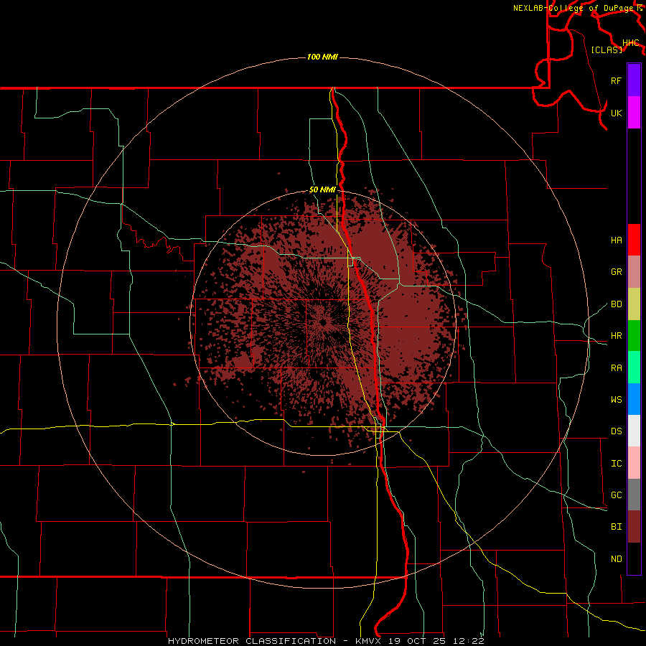Click the BI dark red legend swatch
This screenshot has height=646, width=646.
click(x=634, y=527)
